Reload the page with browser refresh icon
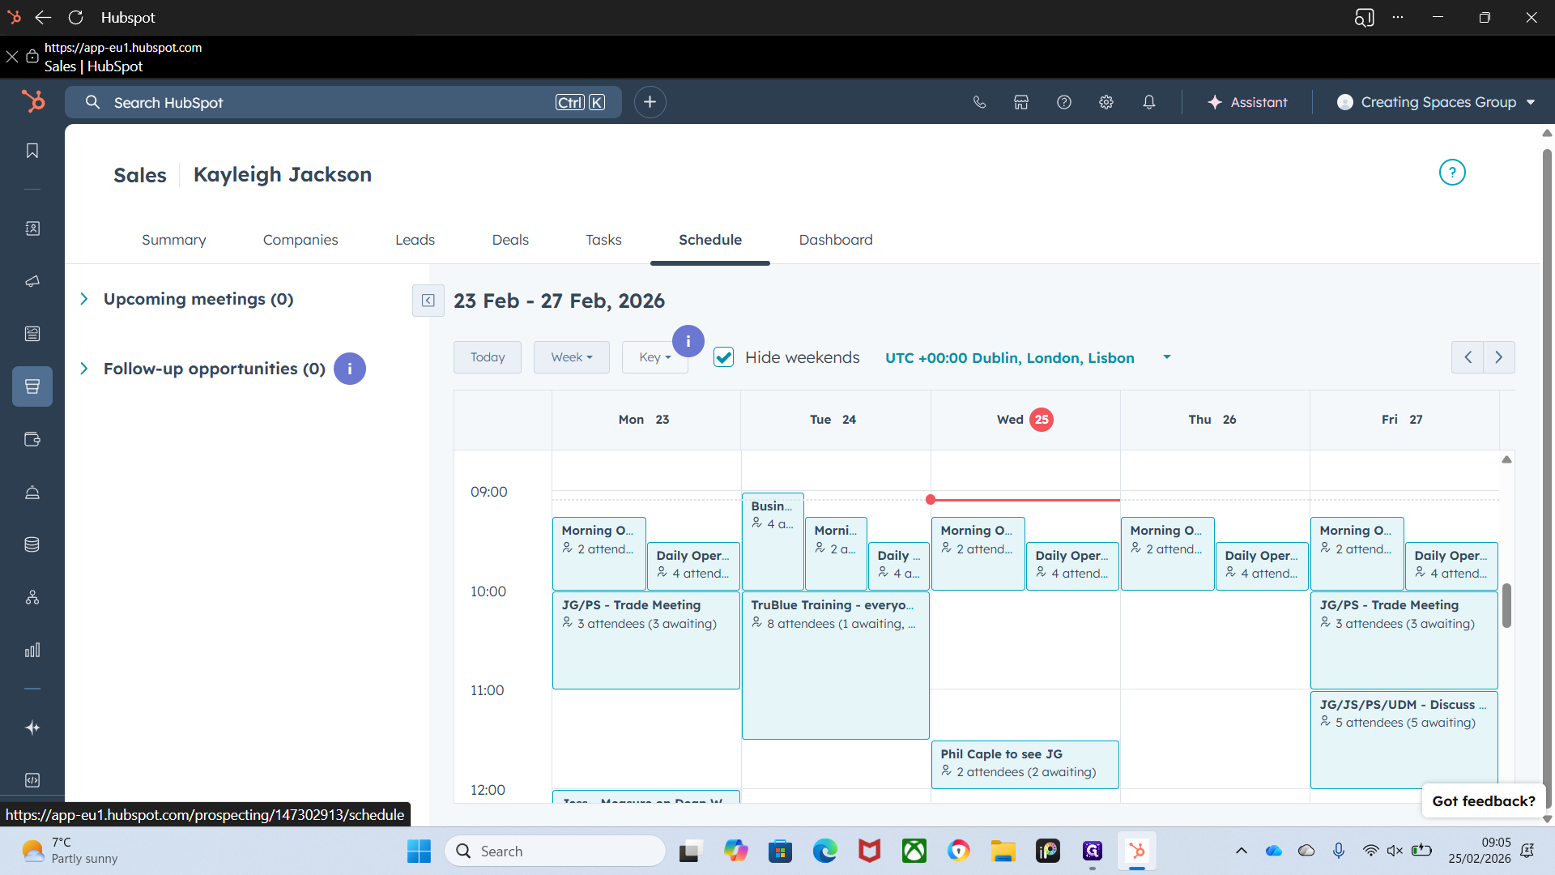The width and height of the screenshot is (1555, 875). (76, 17)
